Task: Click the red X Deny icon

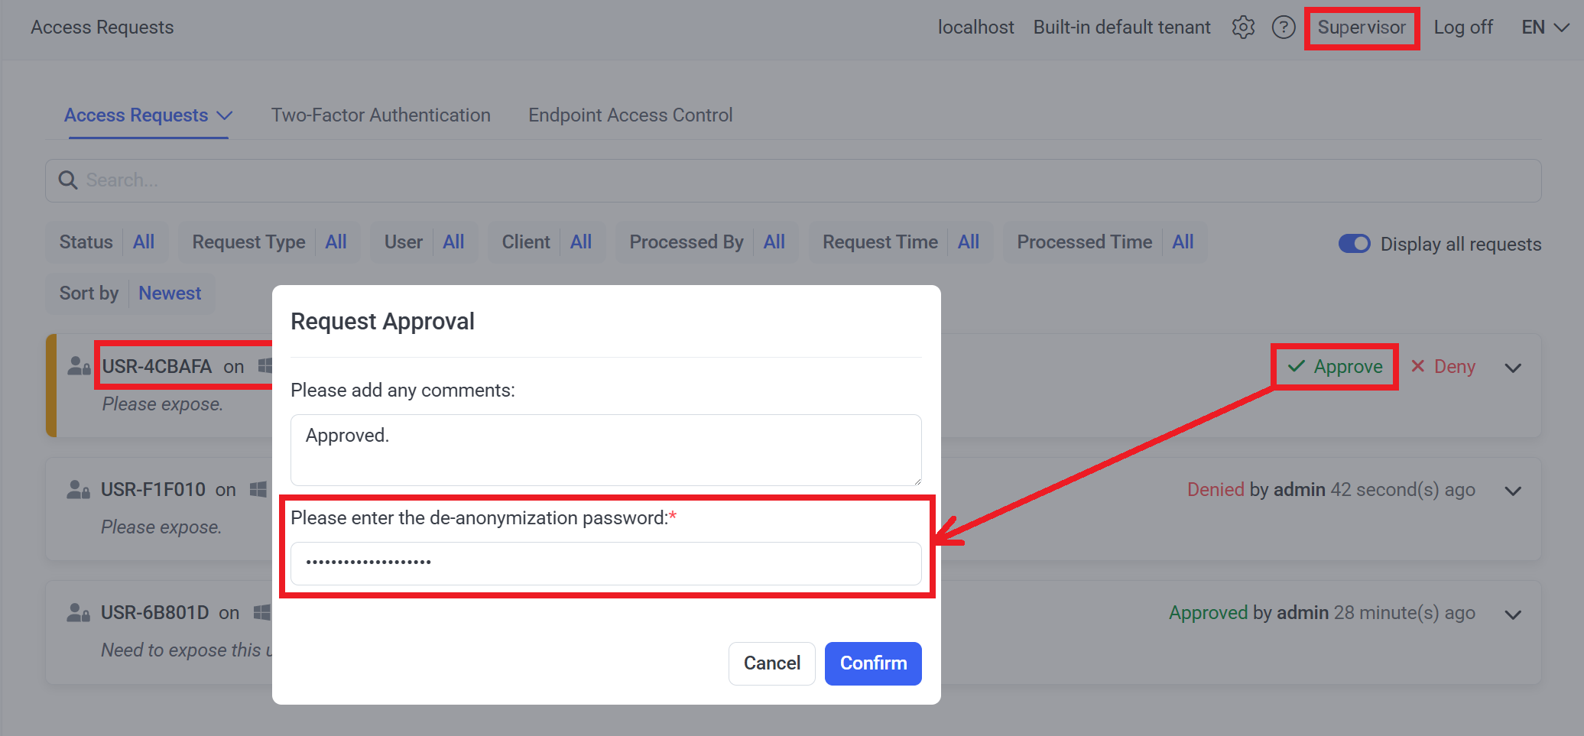Action: [1418, 366]
